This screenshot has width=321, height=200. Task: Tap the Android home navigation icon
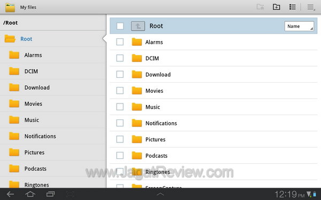click(30, 194)
